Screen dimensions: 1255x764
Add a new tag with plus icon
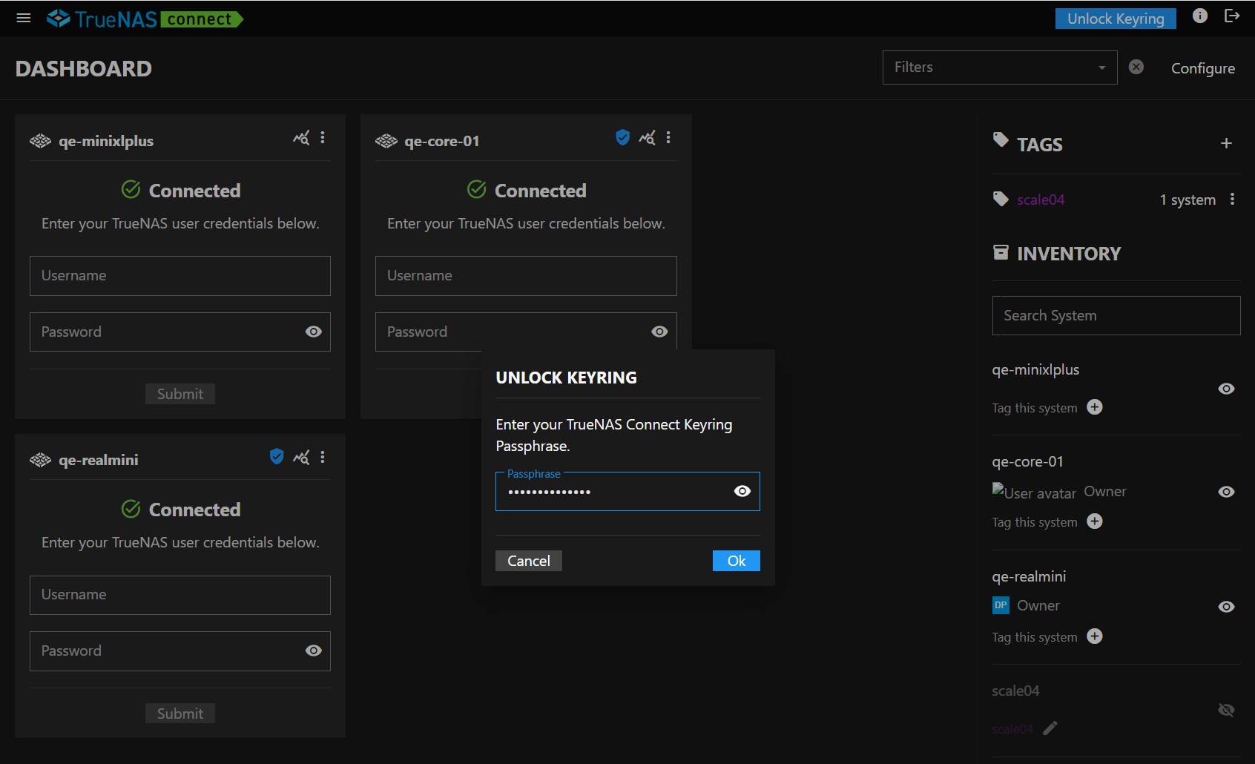tap(1226, 144)
